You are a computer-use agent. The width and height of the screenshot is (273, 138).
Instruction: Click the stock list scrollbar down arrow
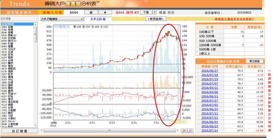coord(36,125)
